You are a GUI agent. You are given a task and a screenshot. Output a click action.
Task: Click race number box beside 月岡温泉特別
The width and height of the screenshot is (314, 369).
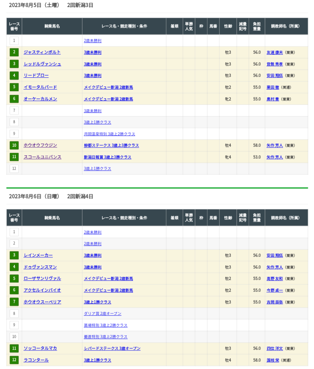point(14,134)
